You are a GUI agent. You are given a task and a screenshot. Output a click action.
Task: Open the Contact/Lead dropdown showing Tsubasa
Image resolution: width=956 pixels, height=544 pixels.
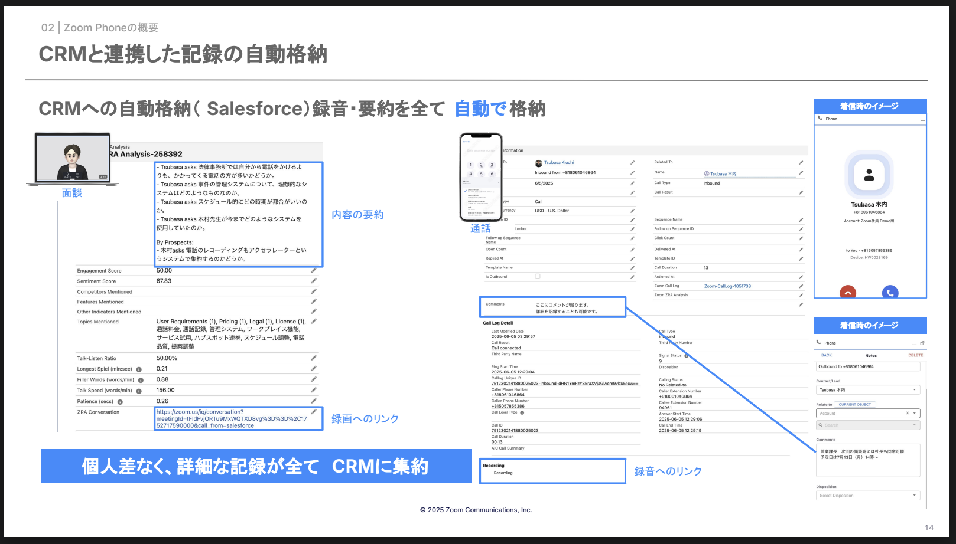[x=868, y=390]
